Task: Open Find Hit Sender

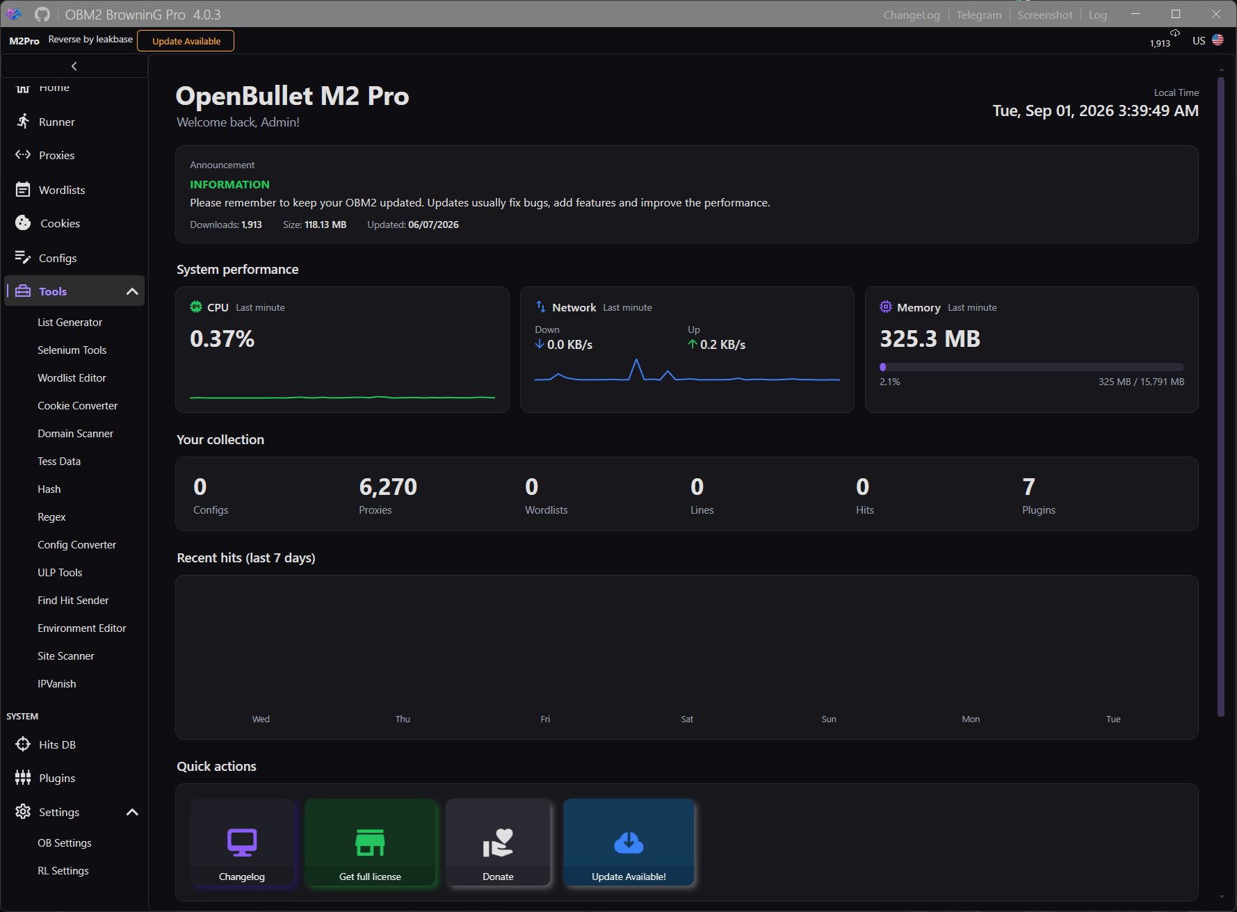Action: 73,601
